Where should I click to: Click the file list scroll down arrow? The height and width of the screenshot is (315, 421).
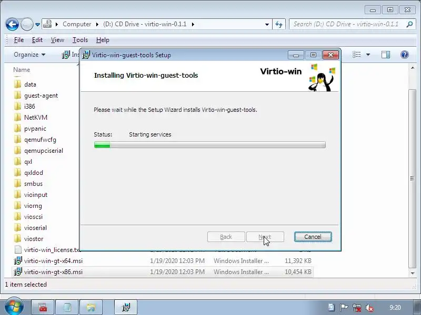click(413, 273)
